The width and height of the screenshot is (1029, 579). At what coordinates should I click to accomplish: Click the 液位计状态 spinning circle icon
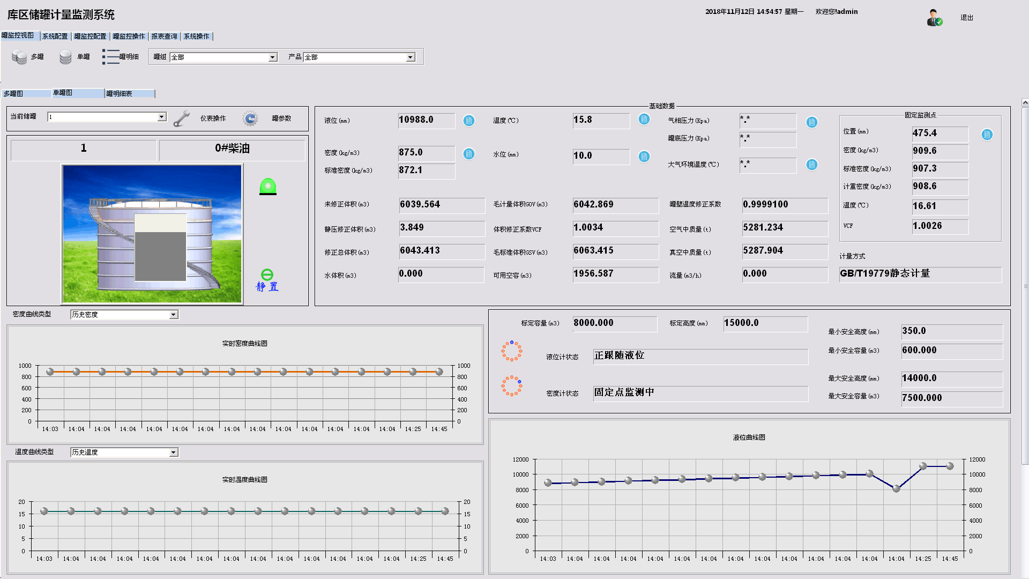pos(511,351)
